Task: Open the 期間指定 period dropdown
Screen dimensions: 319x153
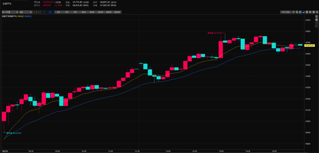Action: [39, 12]
